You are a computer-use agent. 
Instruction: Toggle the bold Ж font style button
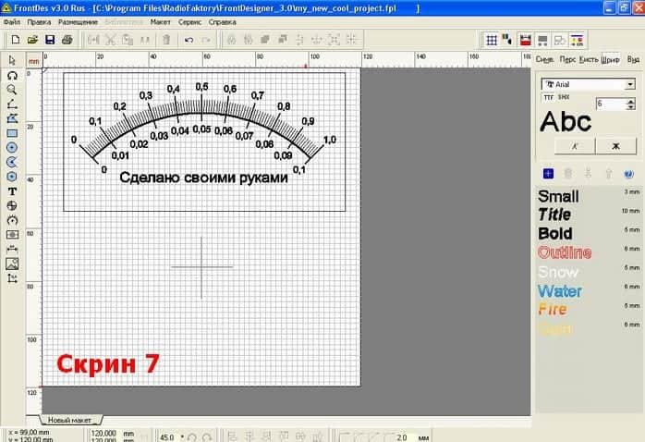(x=615, y=146)
